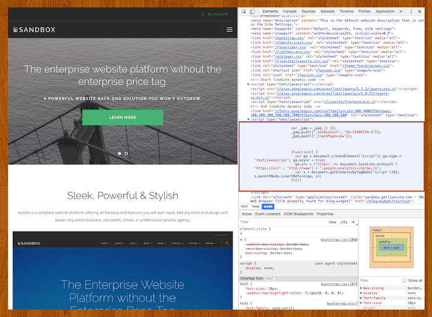Click the box model auto × auto content box

click(391, 247)
